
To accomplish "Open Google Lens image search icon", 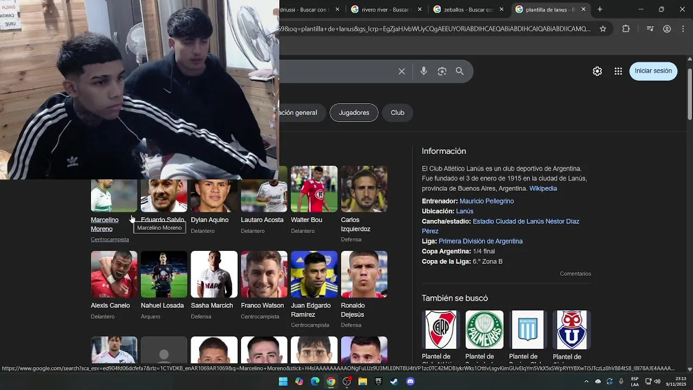I will coord(442,71).
